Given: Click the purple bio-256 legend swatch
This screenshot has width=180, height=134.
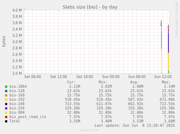Looking at the screenshot, I should (6, 108).
